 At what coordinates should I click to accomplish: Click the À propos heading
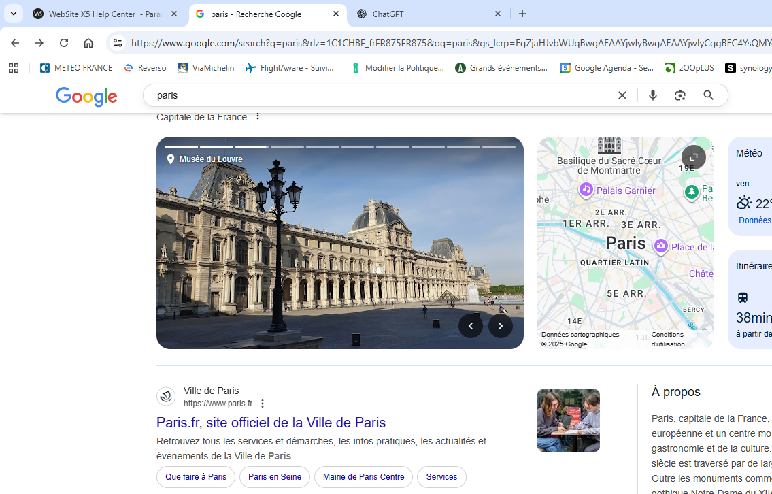click(x=676, y=392)
